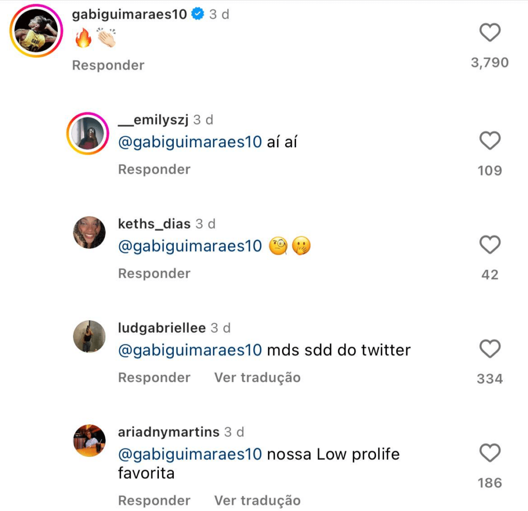View ariadnymartins's avatar
Screen dimensions: 528x511
coord(89,440)
